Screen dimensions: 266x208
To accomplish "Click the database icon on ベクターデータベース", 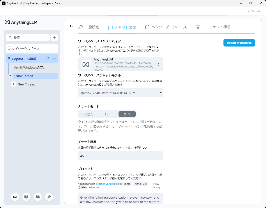I will 147,27.
